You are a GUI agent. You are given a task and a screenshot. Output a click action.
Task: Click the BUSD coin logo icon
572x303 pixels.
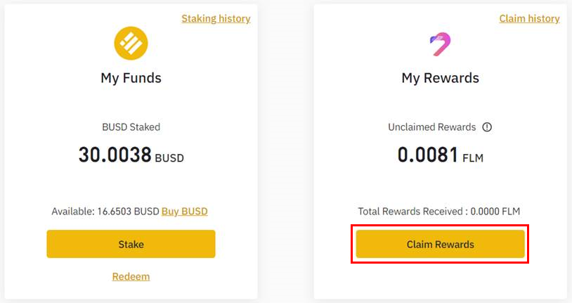(131, 44)
